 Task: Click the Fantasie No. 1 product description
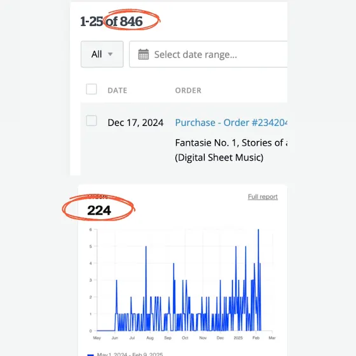pyautogui.click(x=231, y=150)
